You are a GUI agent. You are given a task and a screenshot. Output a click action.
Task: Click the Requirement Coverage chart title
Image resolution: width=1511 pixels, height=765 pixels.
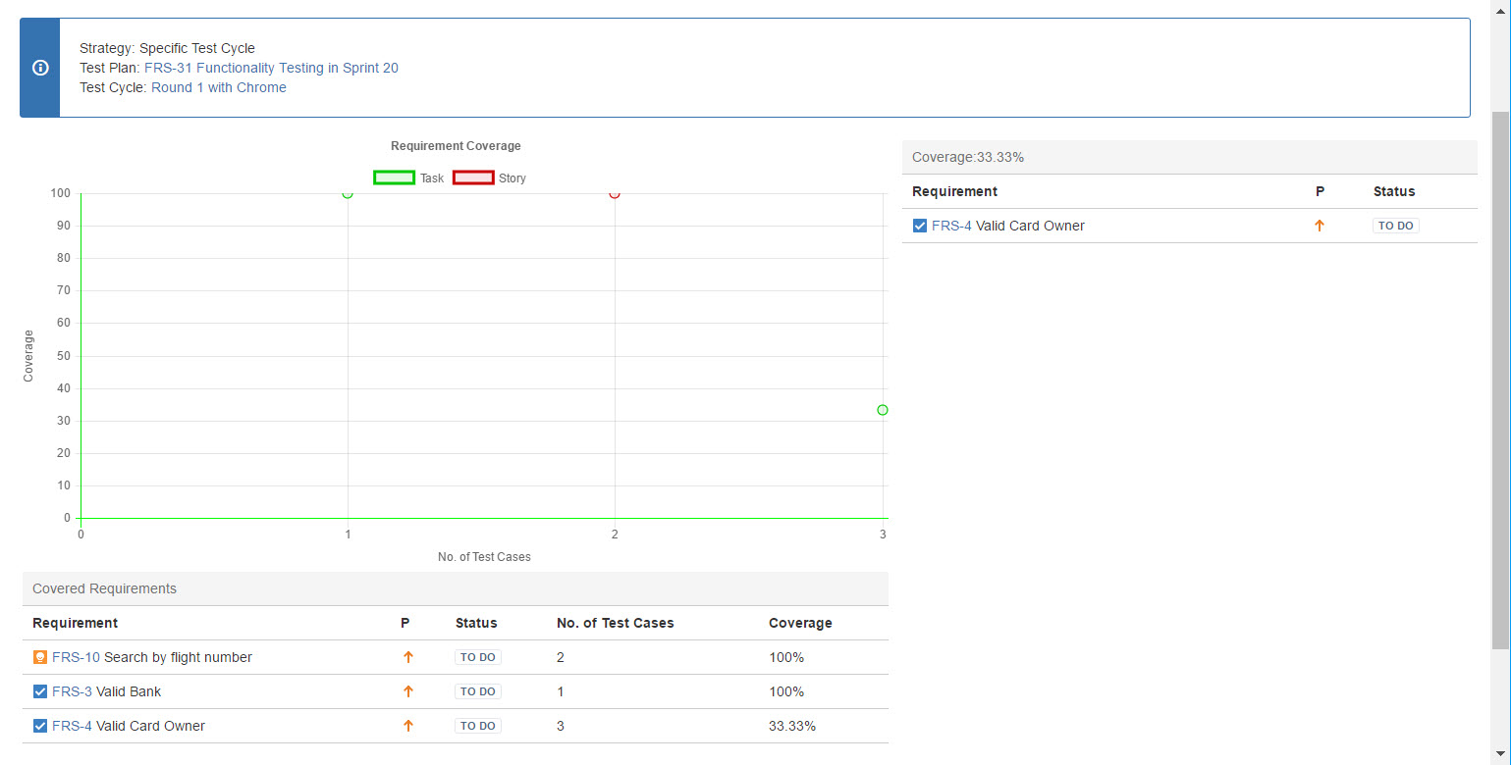click(456, 146)
